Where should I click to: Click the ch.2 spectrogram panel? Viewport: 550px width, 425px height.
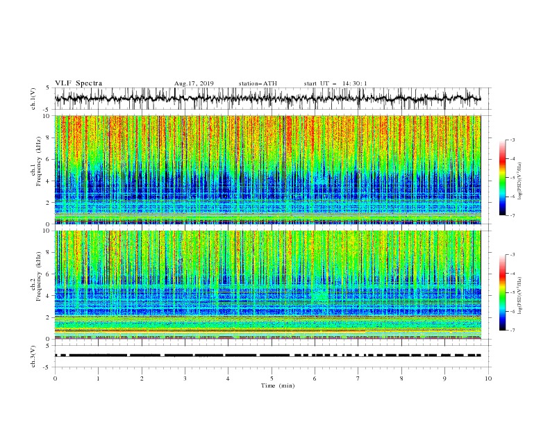point(268,285)
